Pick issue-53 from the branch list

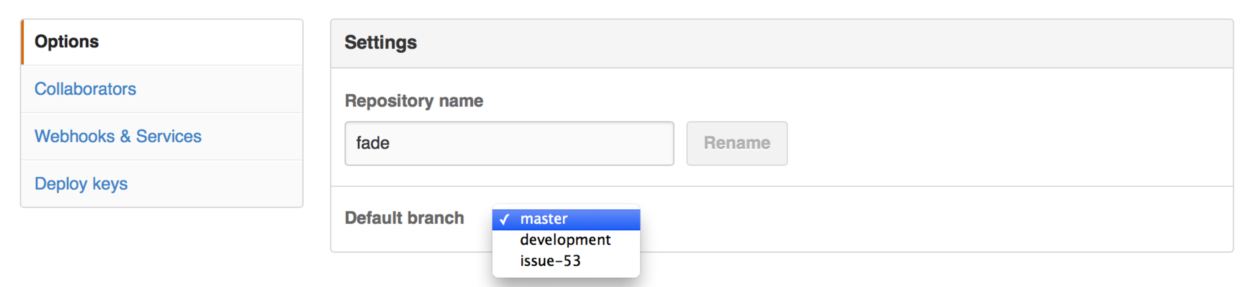[x=550, y=261]
